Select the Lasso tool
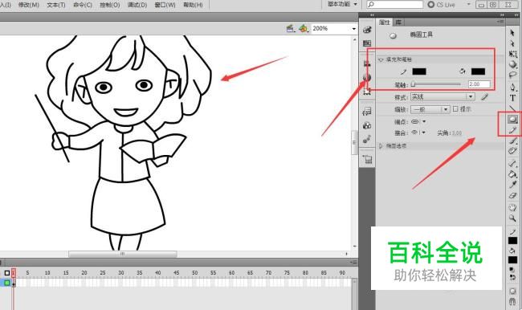 click(x=512, y=75)
